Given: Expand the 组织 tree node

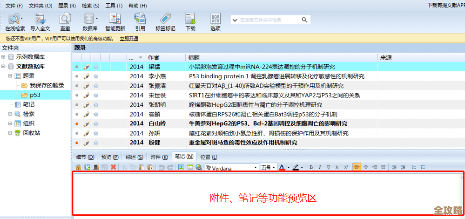Looking at the screenshot, I should point(10,123).
